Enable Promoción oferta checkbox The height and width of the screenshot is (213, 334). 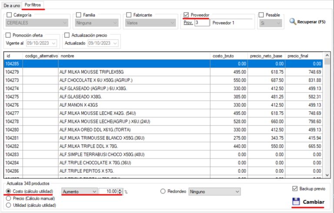8,35
